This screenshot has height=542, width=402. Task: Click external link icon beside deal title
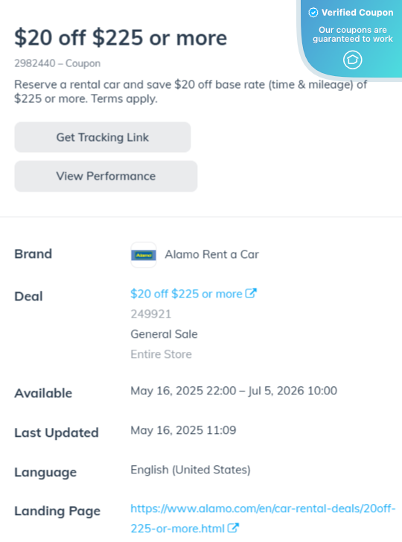coord(251,293)
